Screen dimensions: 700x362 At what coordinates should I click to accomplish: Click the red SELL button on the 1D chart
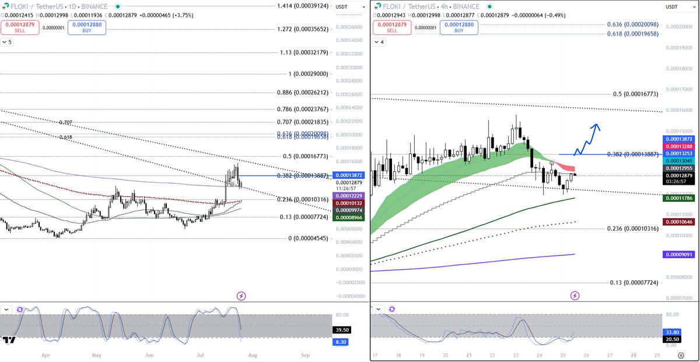tap(20, 27)
